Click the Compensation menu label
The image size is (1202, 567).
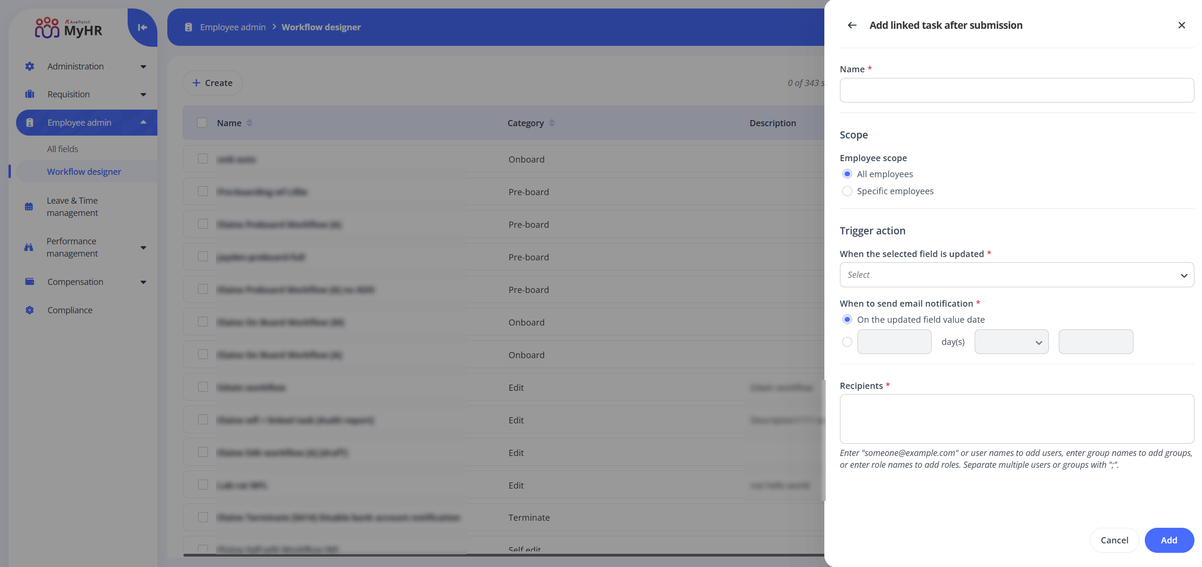(75, 282)
